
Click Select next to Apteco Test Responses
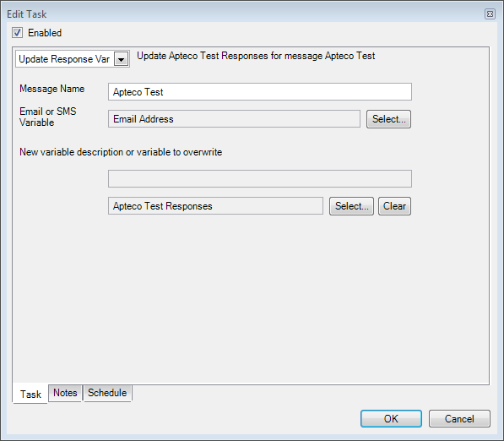(351, 206)
